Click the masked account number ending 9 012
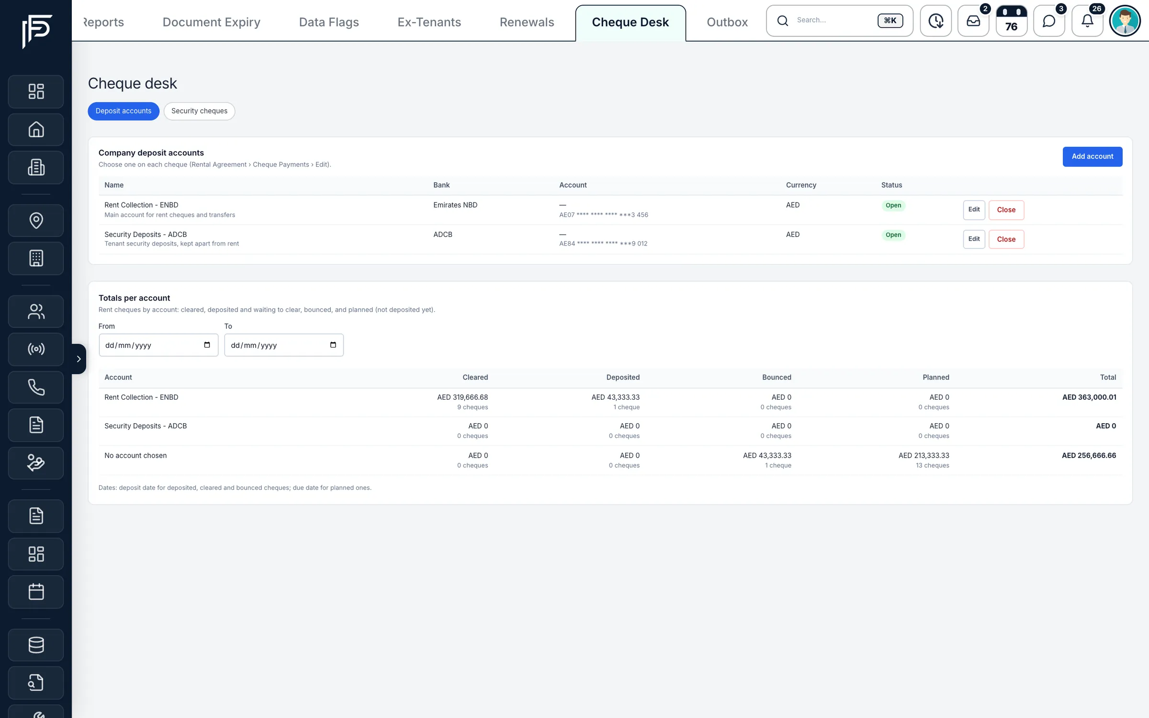The image size is (1149, 718). pos(603,244)
